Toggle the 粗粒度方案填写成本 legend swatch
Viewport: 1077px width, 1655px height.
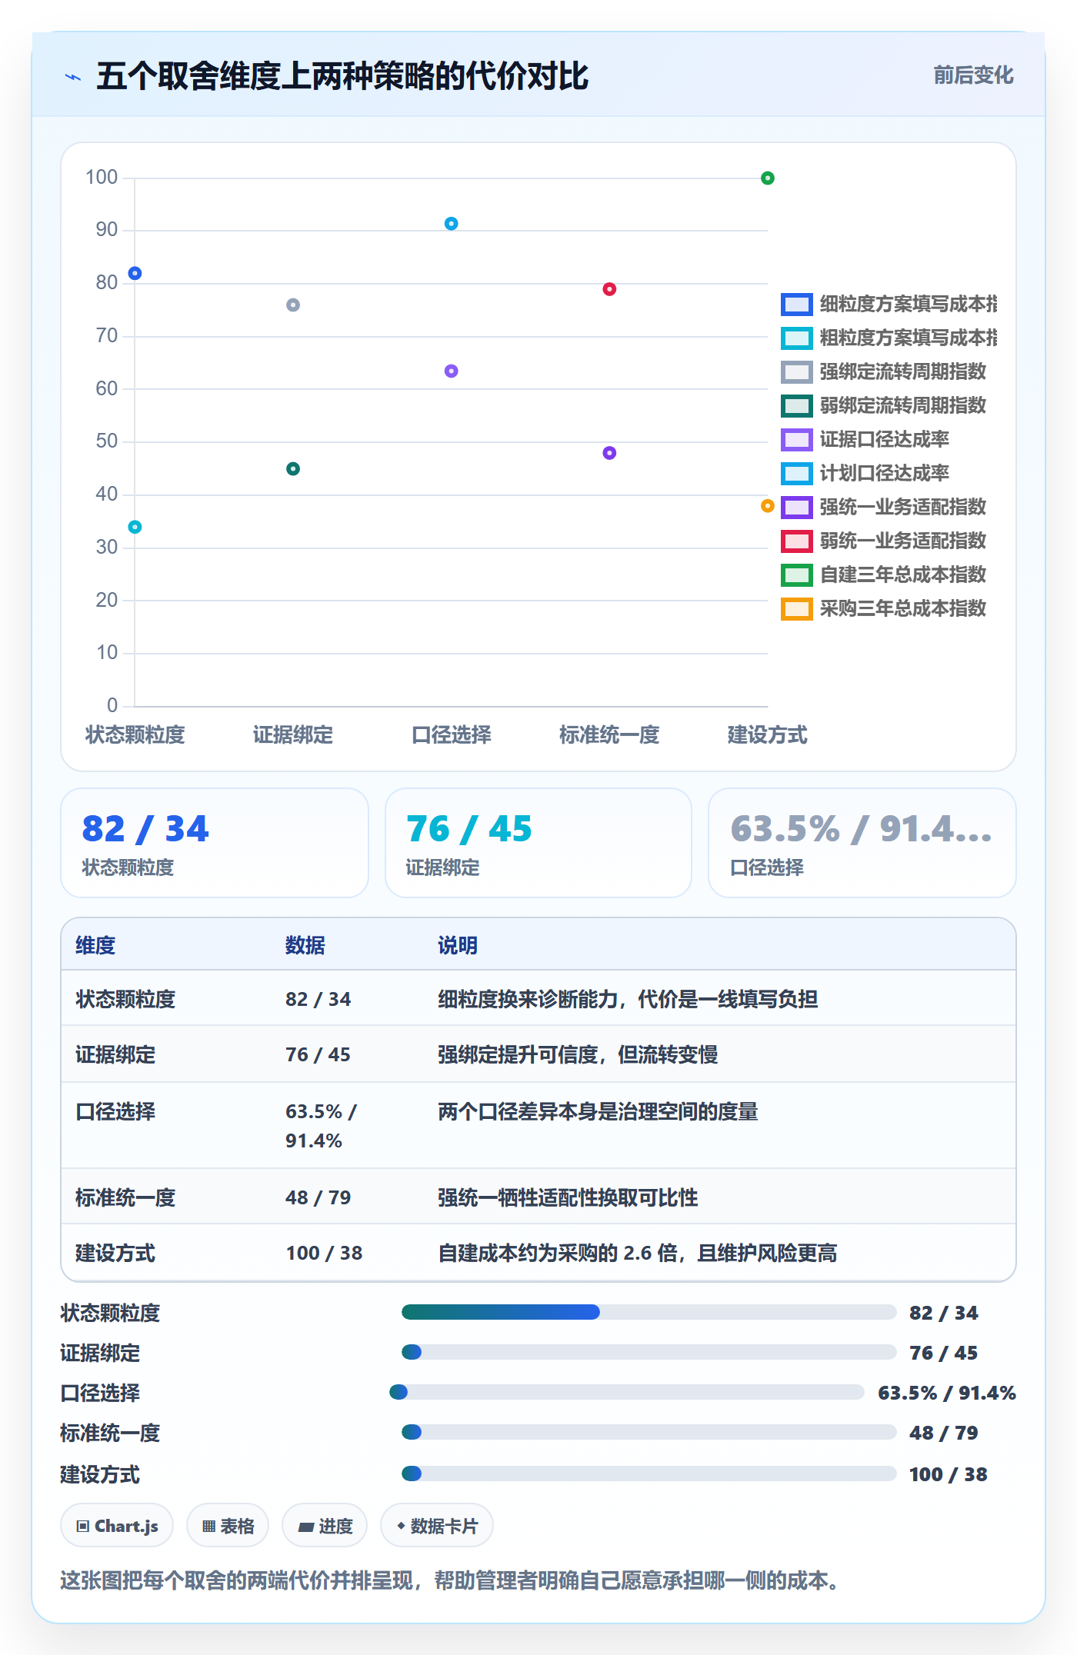[x=796, y=338]
